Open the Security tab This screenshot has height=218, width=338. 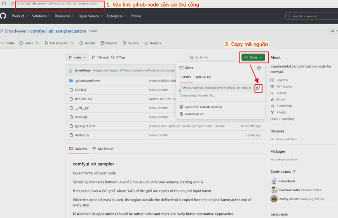(131, 43)
